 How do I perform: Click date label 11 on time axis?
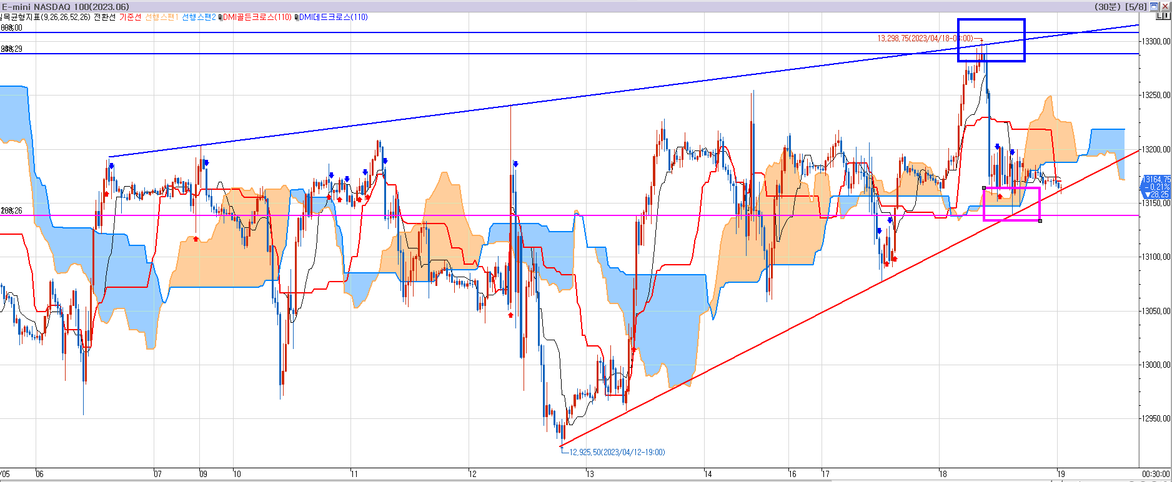355,474
